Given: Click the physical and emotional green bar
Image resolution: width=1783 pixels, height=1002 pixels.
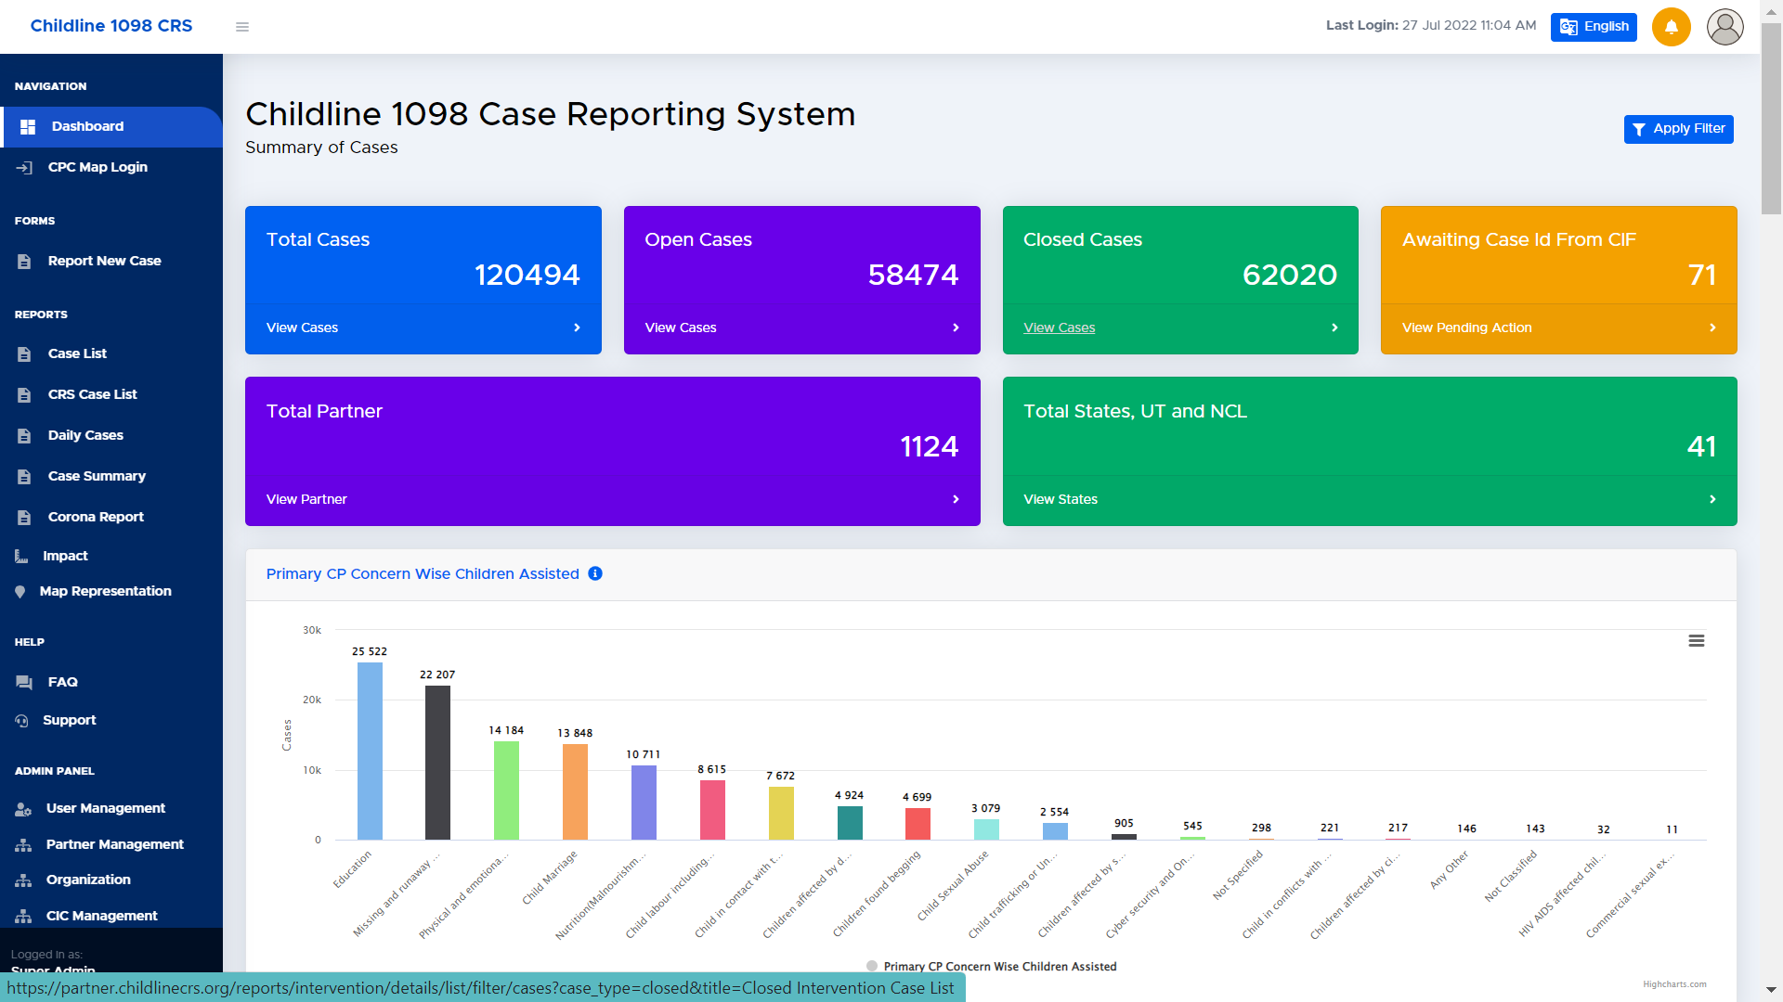Looking at the screenshot, I should [x=506, y=790].
